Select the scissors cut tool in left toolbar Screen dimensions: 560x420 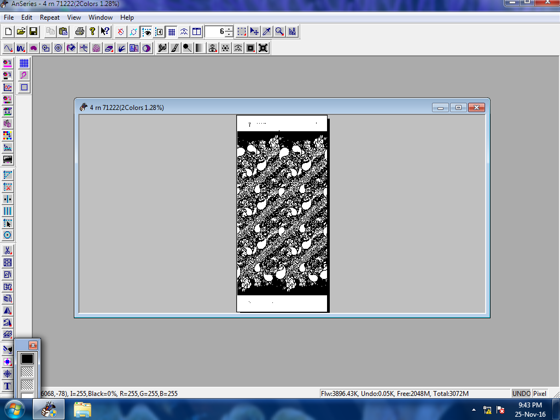pyautogui.click(x=8, y=250)
